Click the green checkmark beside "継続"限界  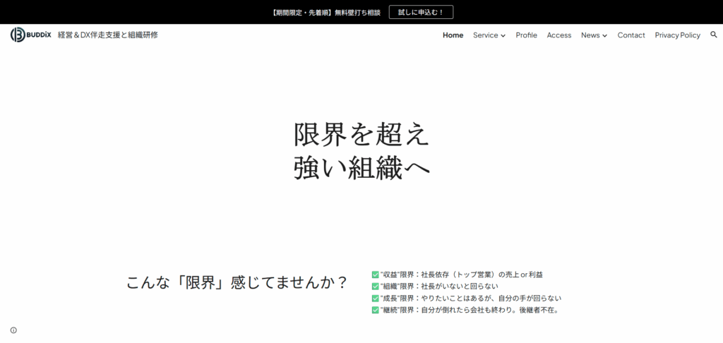[x=375, y=309]
